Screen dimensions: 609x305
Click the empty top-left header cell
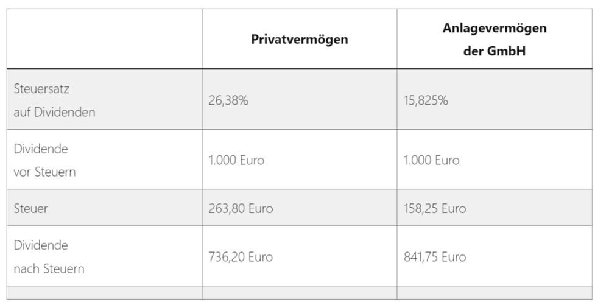[105, 39]
